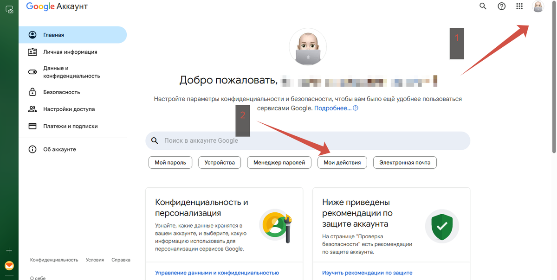Open Изучить рекомендации по защите link
557x280 pixels.
367,273
